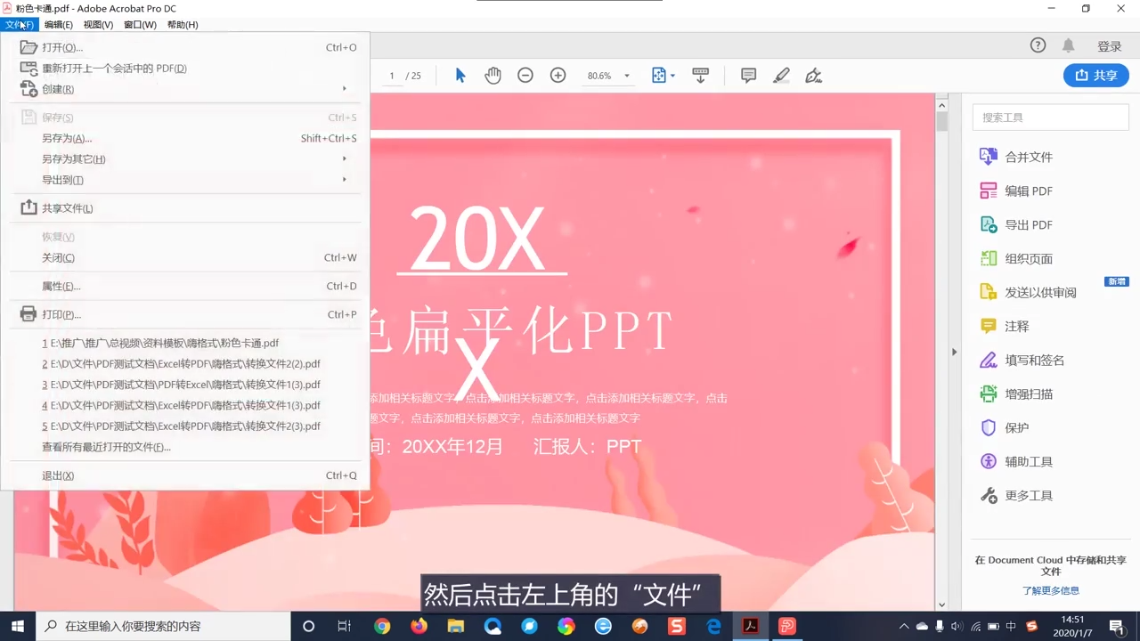Open 增强扫描 tool
Screen dimensions: 1140x641
click(1016, 394)
